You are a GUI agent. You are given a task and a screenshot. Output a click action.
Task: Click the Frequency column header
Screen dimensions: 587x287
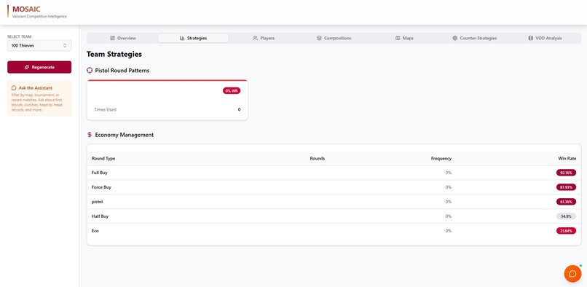[441, 159]
